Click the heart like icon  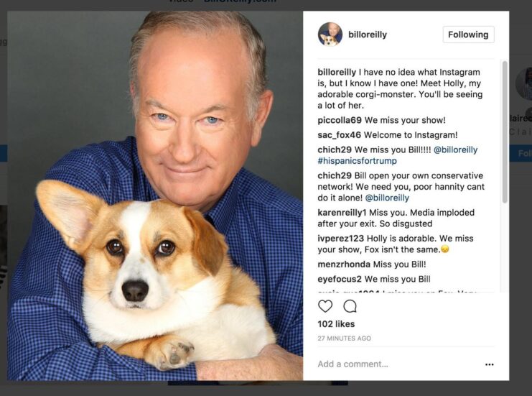pyautogui.click(x=325, y=306)
